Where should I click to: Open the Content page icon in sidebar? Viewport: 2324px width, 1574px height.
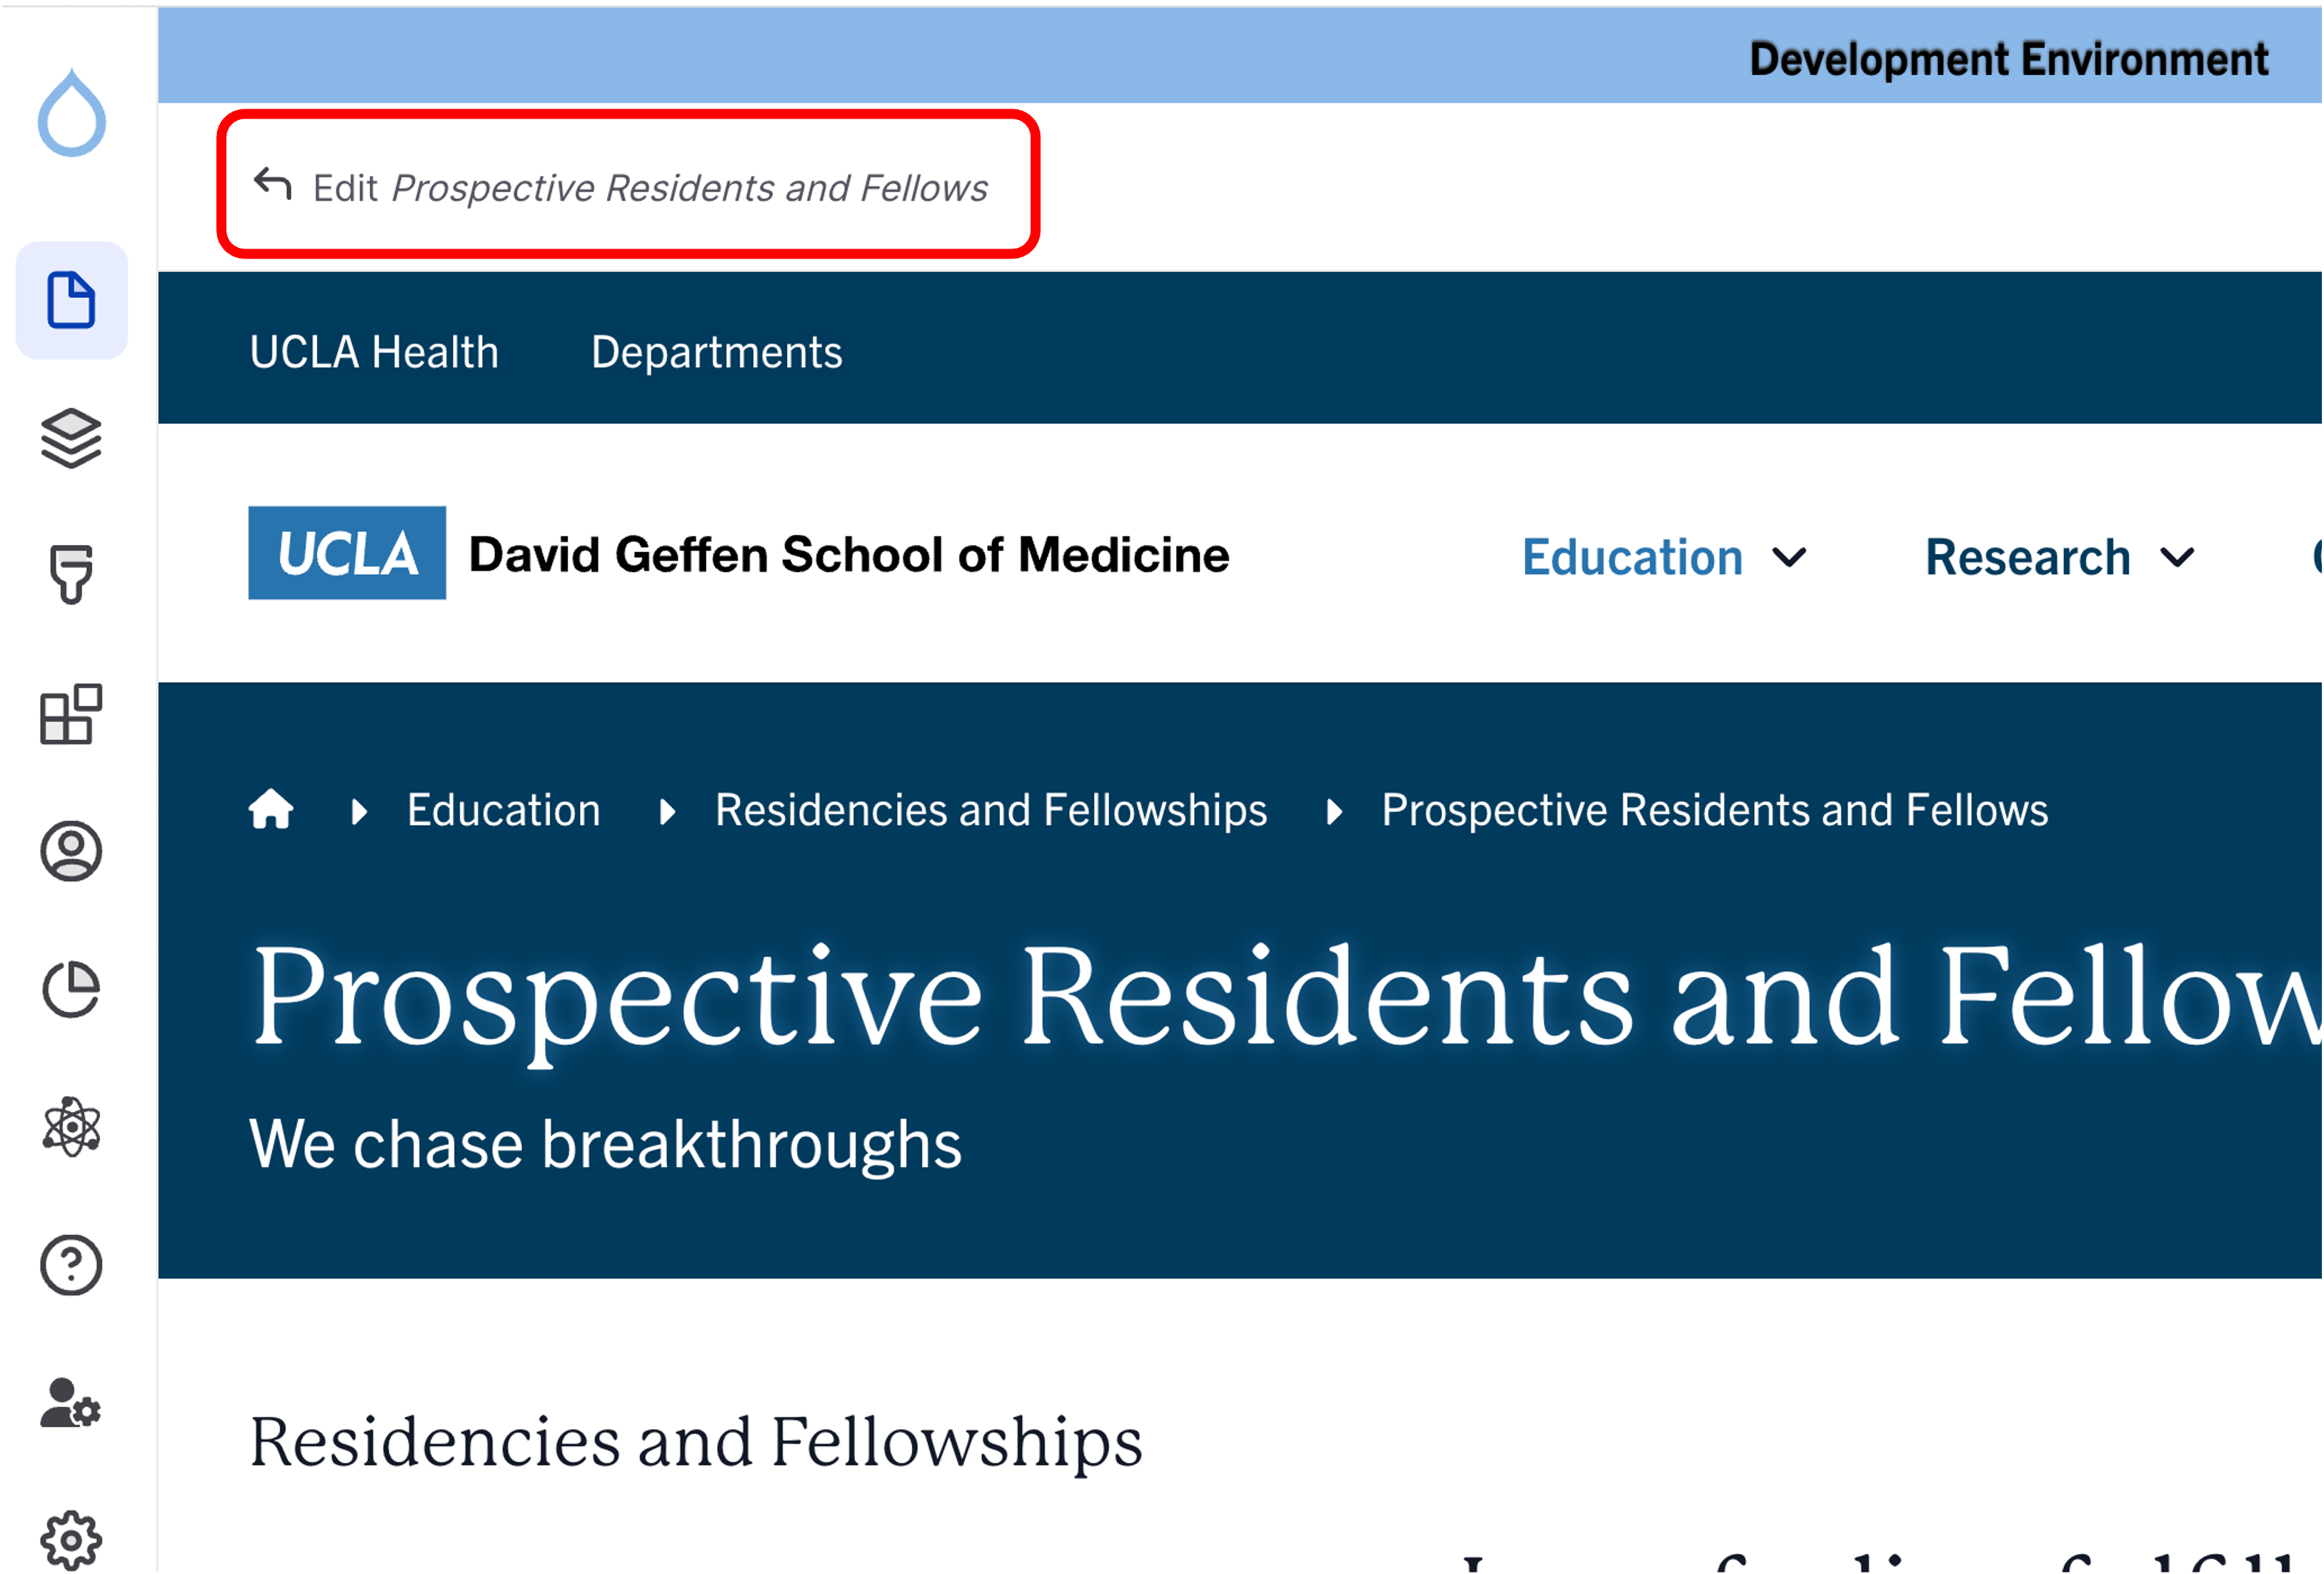(x=71, y=300)
